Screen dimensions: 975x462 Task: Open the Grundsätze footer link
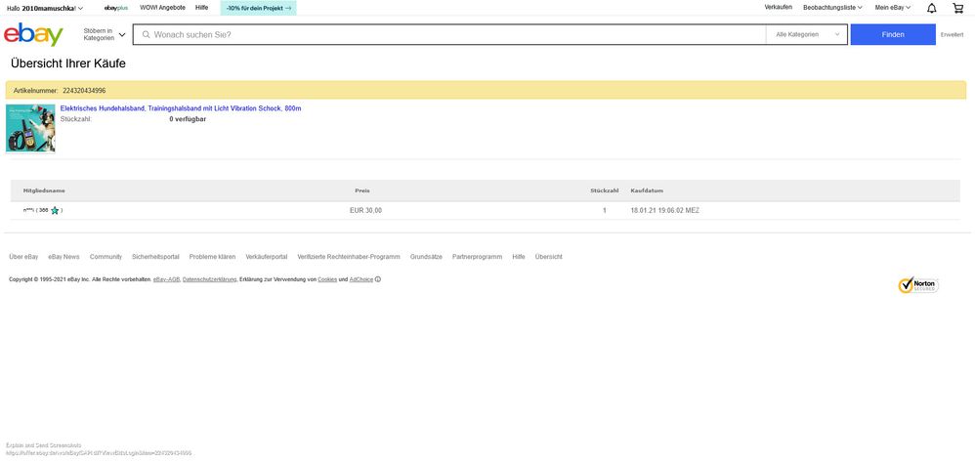[x=426, y=257]
